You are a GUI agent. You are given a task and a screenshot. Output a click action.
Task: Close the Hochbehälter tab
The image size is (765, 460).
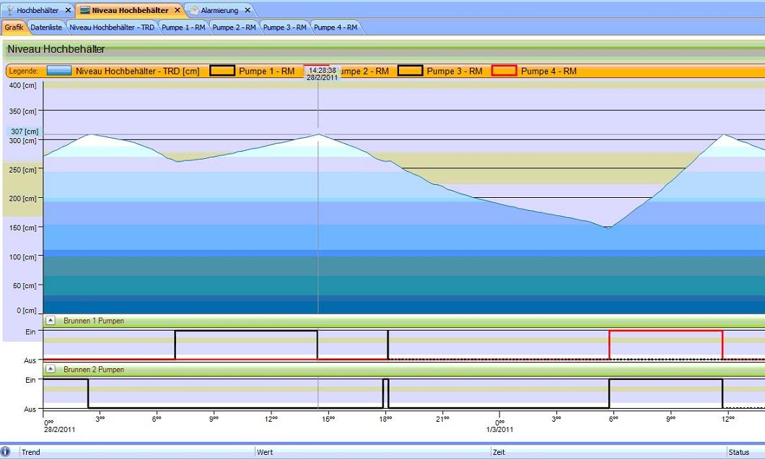point(68,10)
